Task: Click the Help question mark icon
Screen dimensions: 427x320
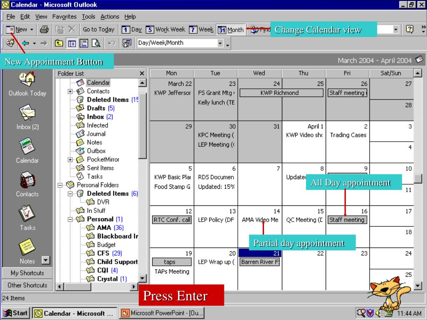Action: (x=409, y=29)
